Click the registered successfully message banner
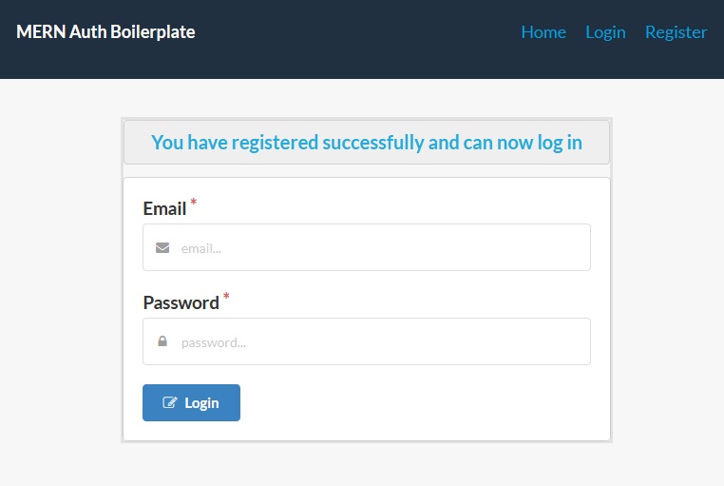This screenshot has height=486, width=724. click(367, 143)
